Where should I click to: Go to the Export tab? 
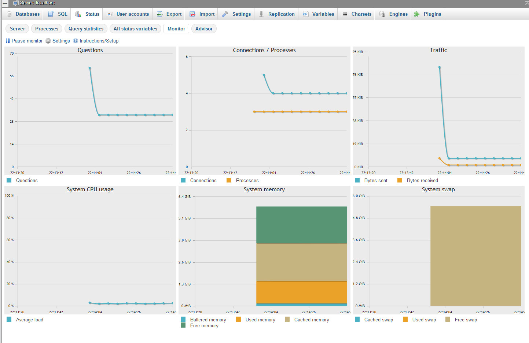169,14
